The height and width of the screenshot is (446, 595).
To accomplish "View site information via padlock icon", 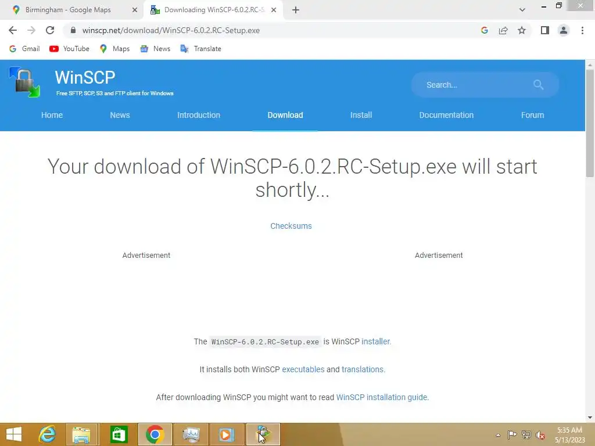I will 73,30.
